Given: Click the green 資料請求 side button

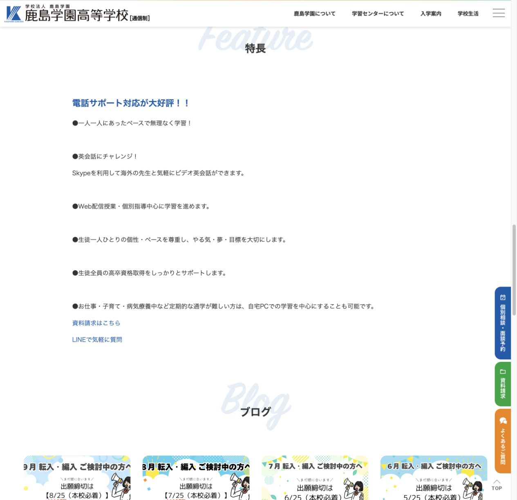Looking at the screenshot, I should point(503,384).
